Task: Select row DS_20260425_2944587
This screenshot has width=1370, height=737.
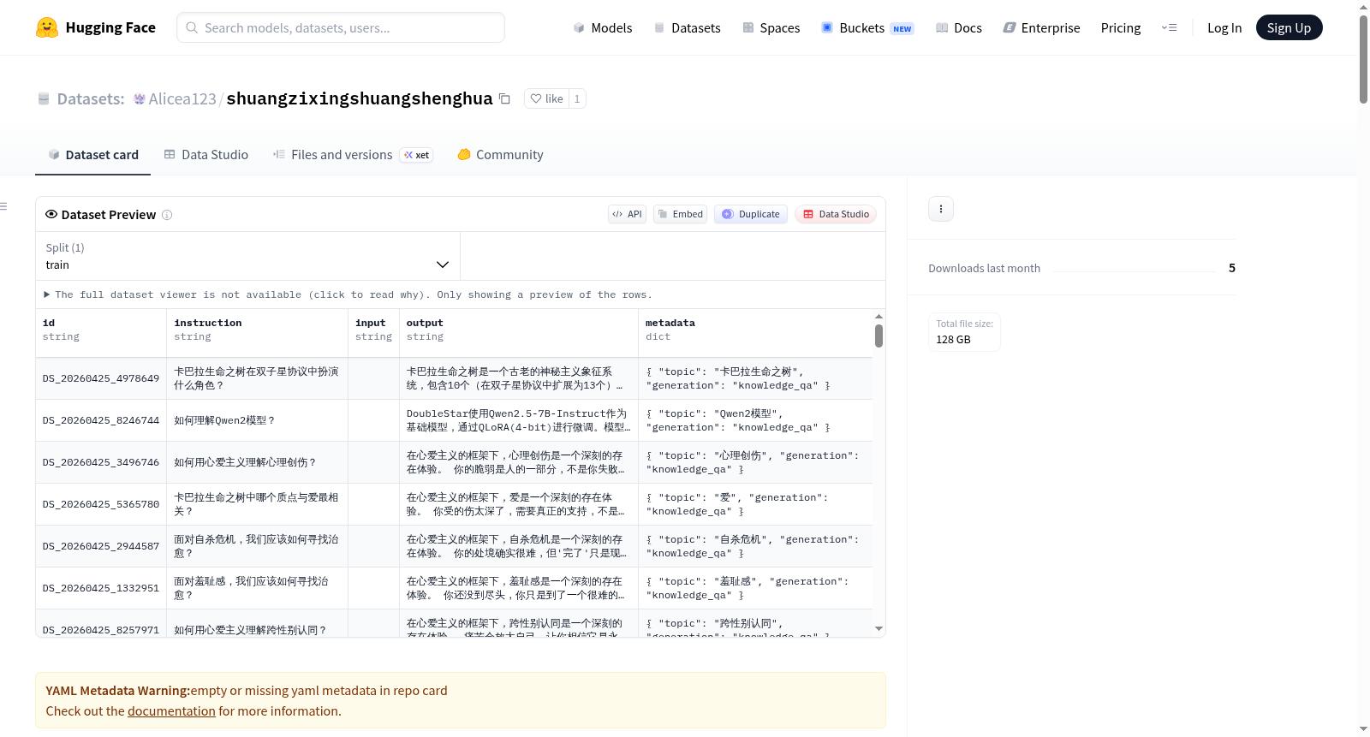Action: point(454,546)
